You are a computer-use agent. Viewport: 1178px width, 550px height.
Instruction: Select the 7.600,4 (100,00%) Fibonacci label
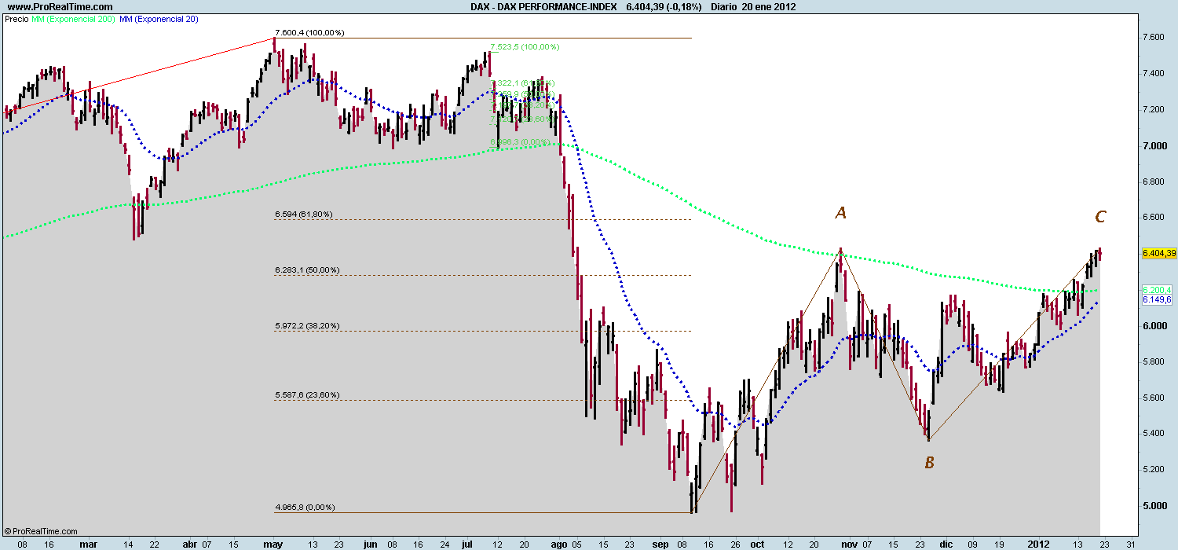tap(309, 33)
